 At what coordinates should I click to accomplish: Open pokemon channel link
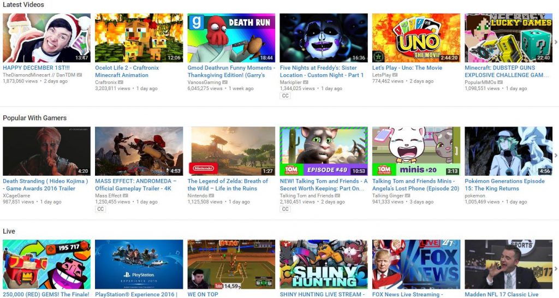click(475, 196)
